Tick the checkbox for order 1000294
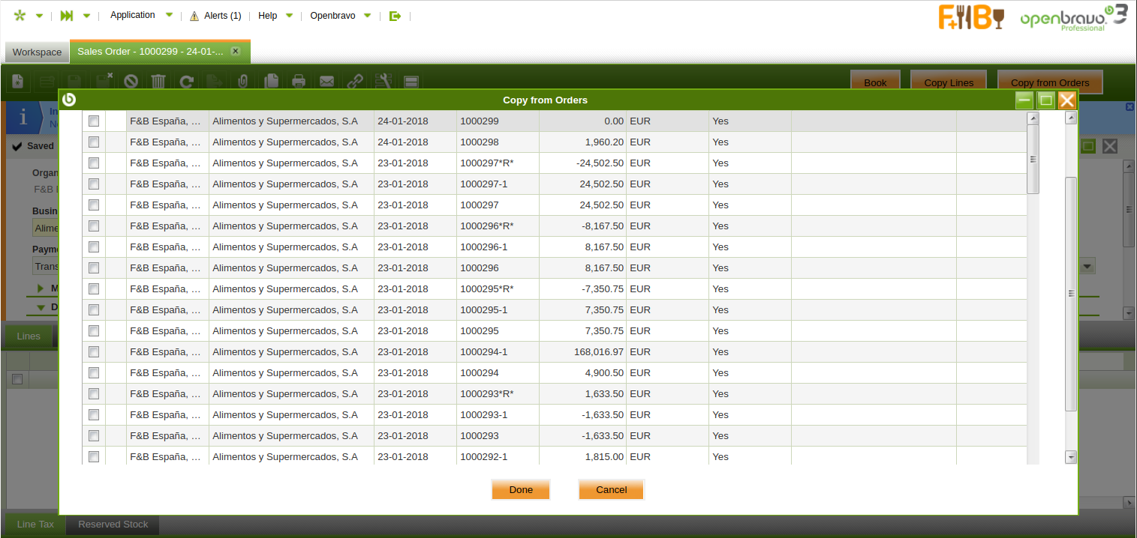This screenshot has height=538, width=1137. point(94,372)
